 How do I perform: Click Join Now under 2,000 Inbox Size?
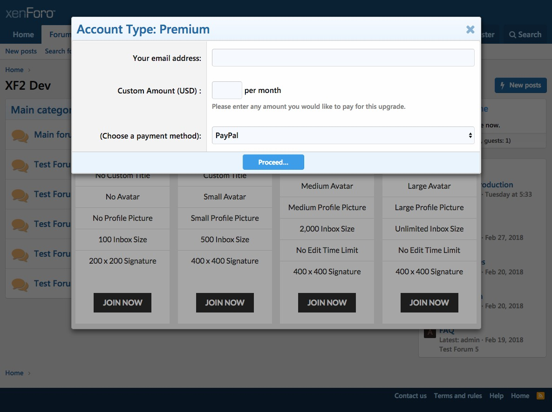click(327, 303)
